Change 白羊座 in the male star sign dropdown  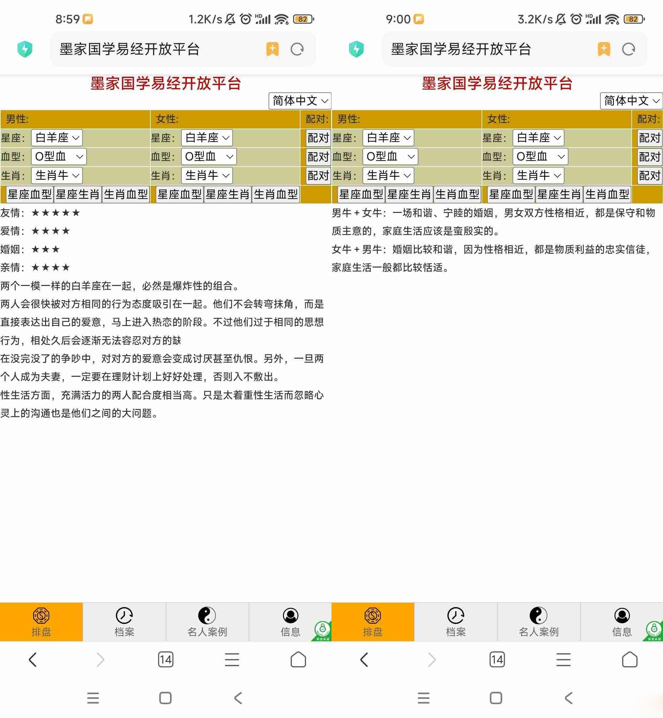click(x=57, y=138)
